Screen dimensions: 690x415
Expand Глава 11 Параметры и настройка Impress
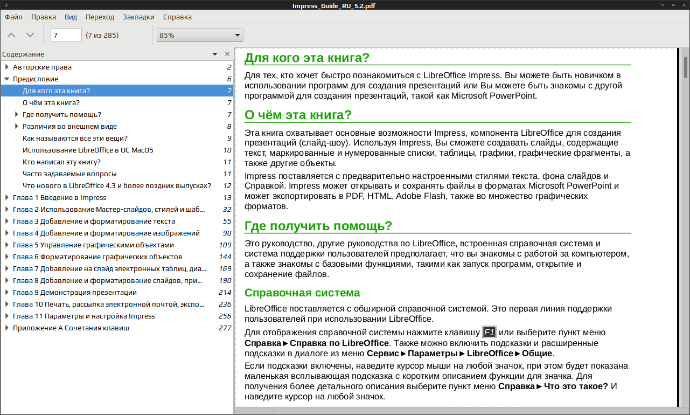(7, 316)
